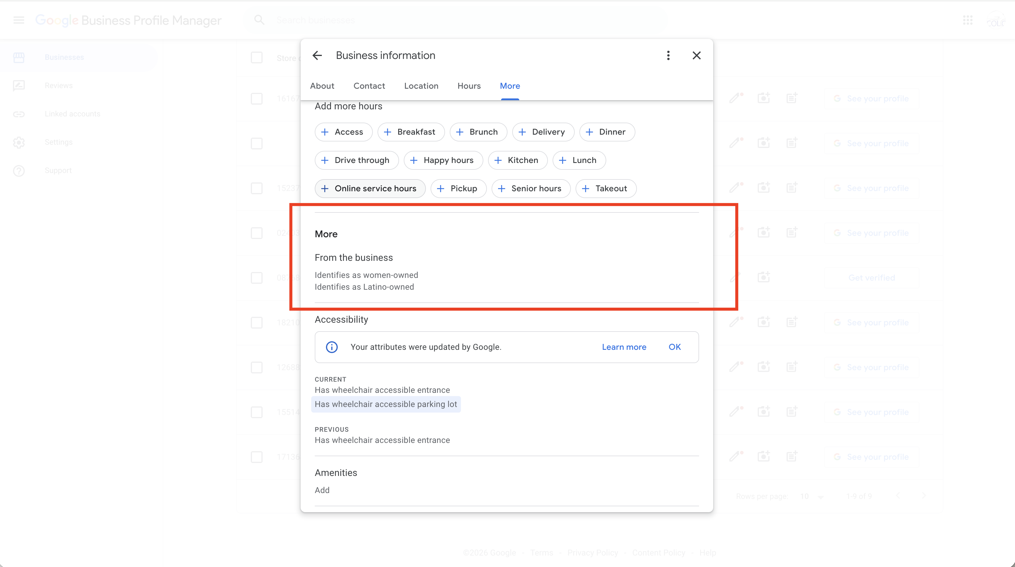Viewport: 1015px width, 567px height.
Task: Open the Hours tab
Action: click(x=469, y=86)
